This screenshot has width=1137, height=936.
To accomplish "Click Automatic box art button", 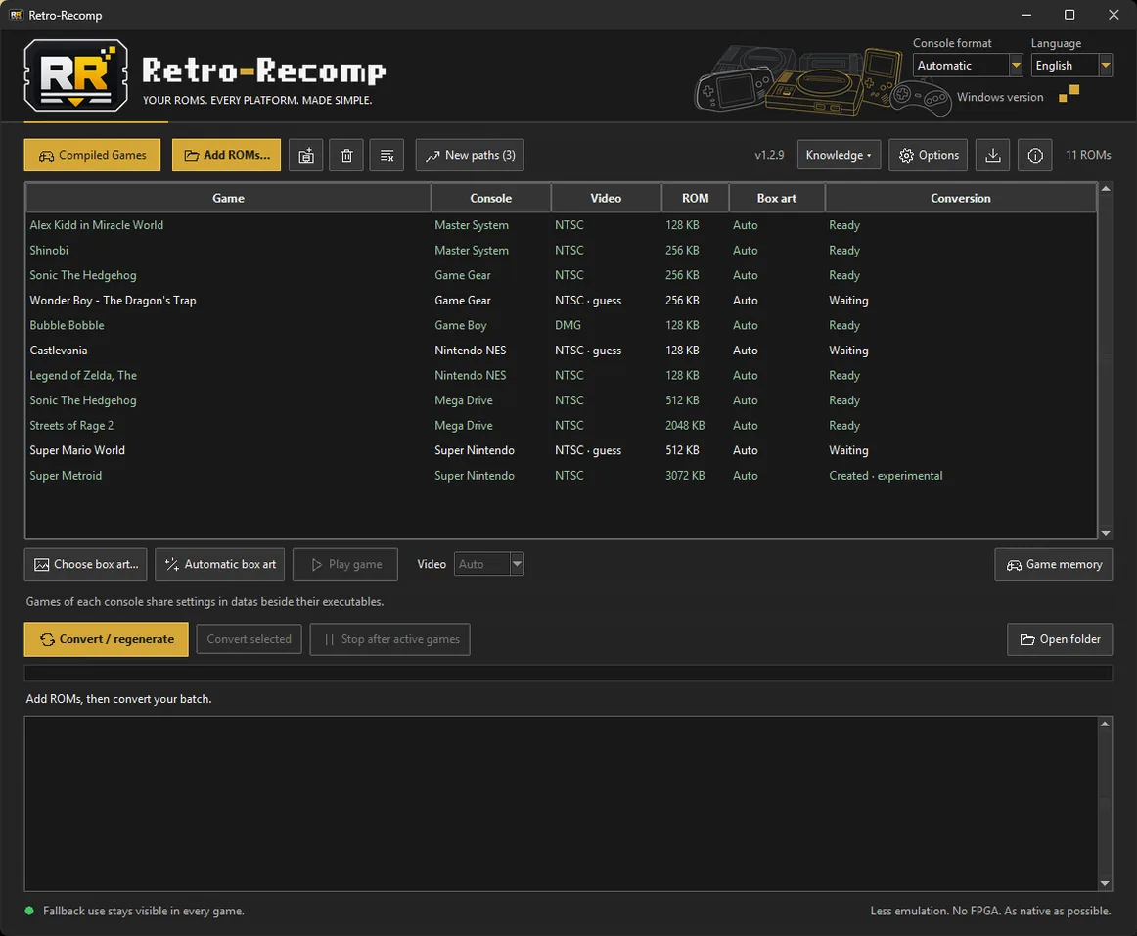I will (x=220, y=565).
